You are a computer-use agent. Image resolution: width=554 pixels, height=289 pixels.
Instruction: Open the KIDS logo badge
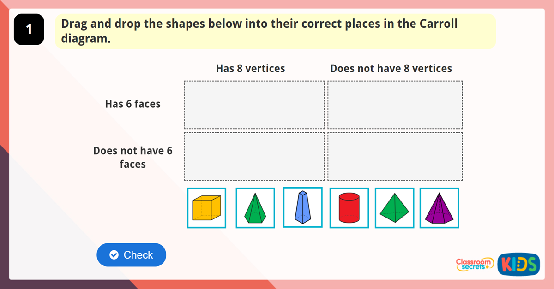coord(518,264)
